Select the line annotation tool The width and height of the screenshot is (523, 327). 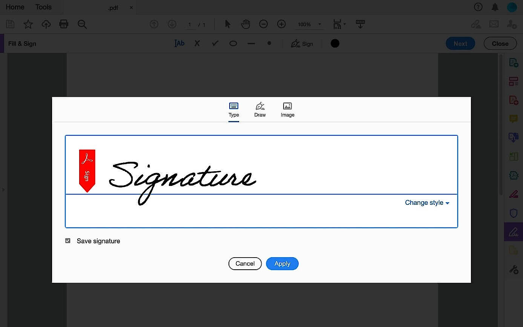tap(251, 43)
